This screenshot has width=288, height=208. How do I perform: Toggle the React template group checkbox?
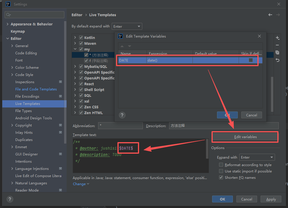pos(81,84)
